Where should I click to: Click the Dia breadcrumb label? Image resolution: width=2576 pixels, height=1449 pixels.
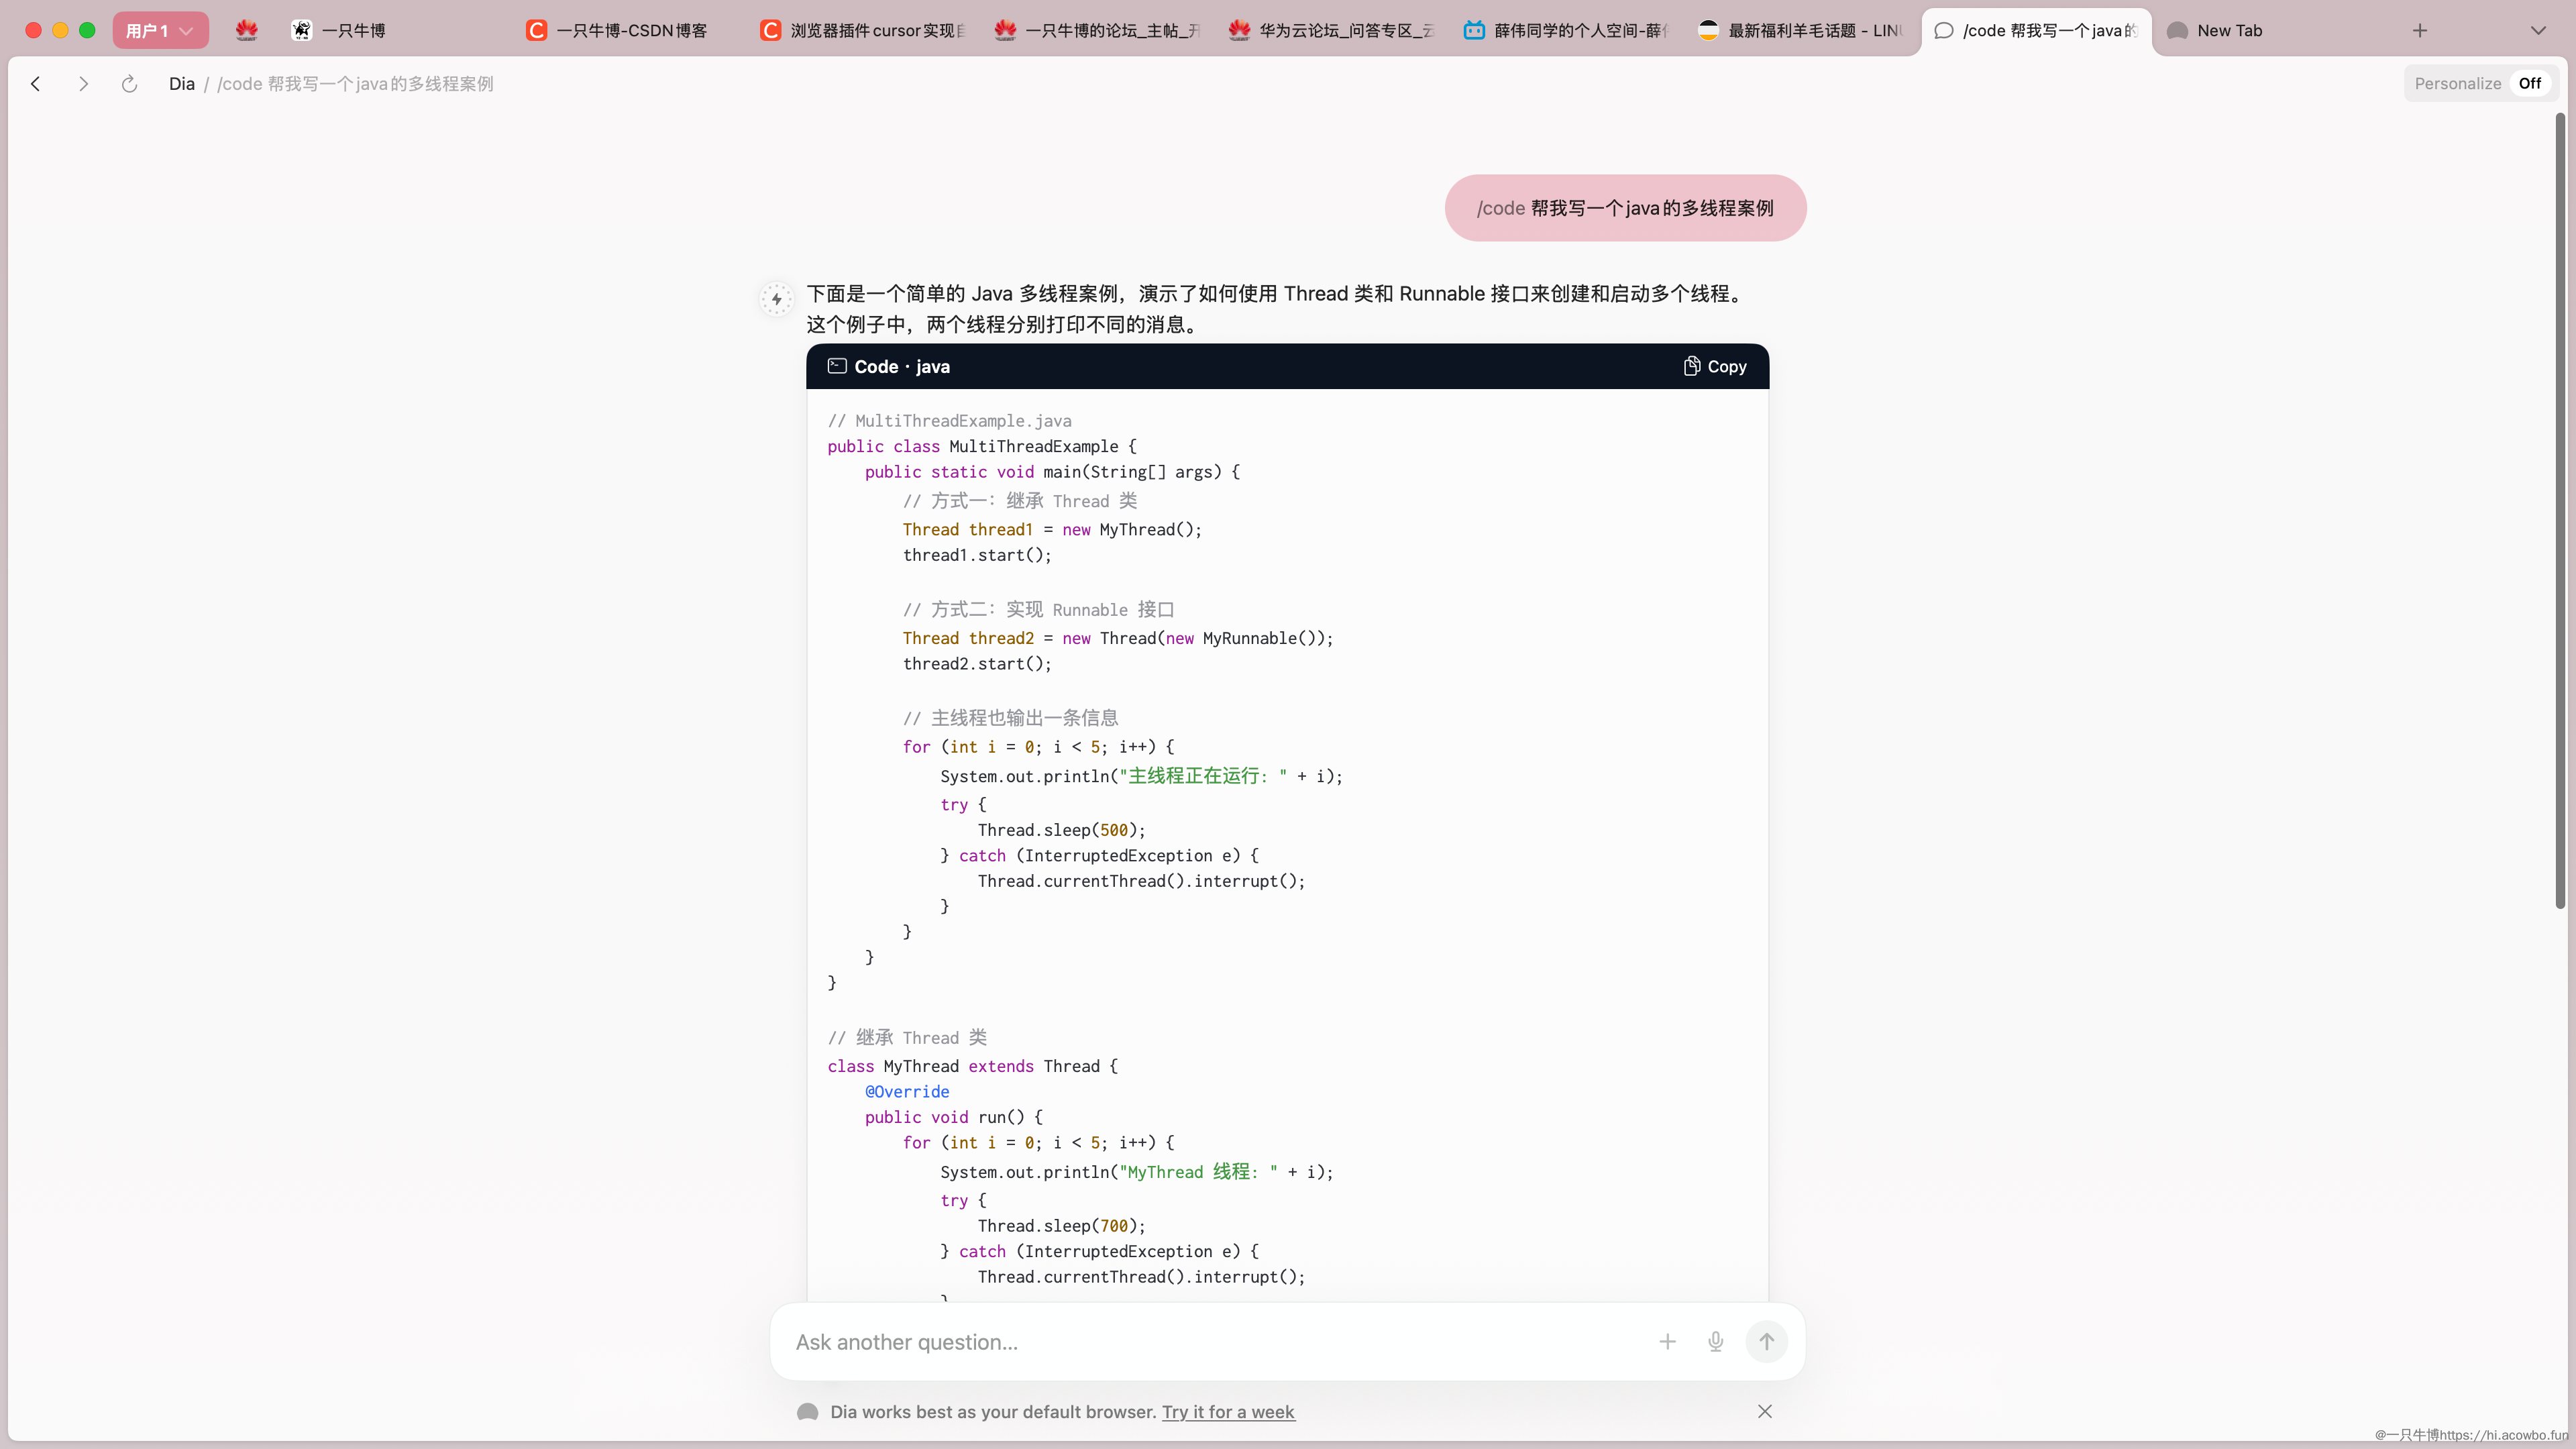tap(181, 84)
